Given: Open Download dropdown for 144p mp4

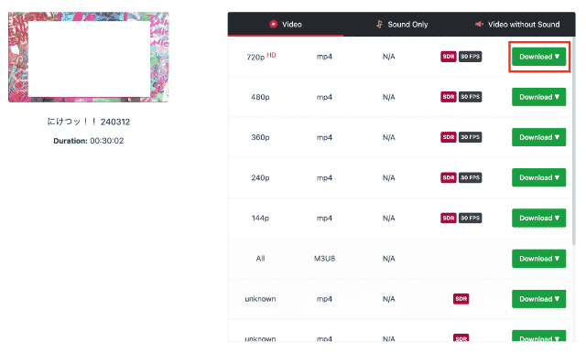Looking at the screenshot, I should (539, 218).
